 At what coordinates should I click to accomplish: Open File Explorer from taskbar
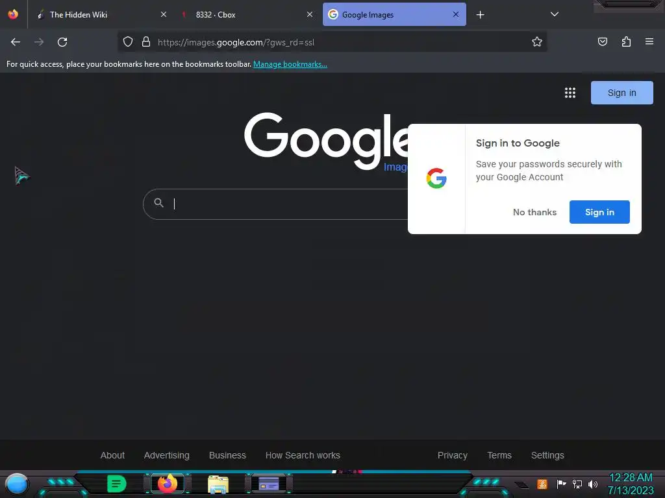pos(218,484)
